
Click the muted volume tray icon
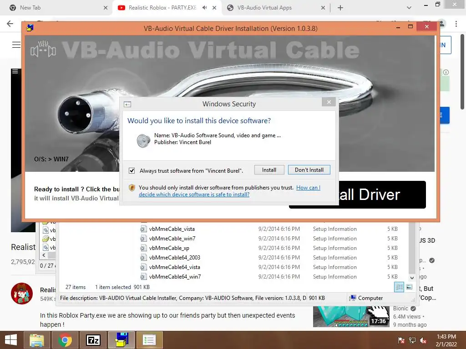pyautogui.click(x=423, y=340)
